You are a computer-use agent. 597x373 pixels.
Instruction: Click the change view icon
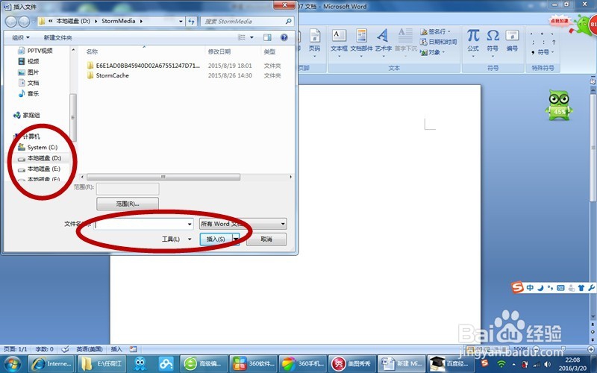point(241,37)
